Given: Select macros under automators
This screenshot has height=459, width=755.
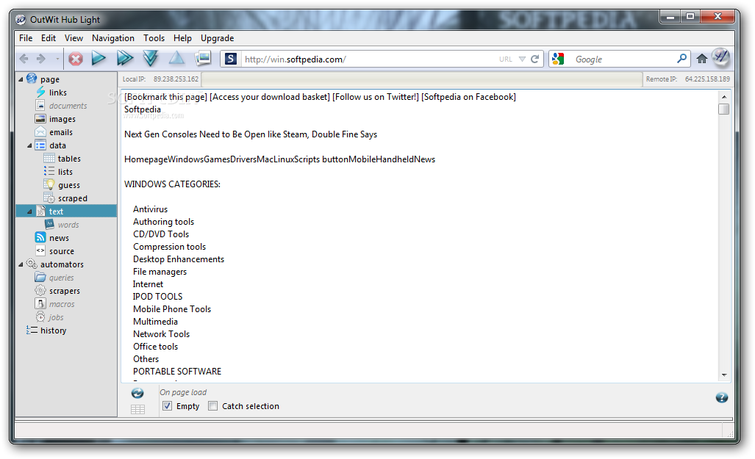Looking at the screenshot, I should tap(62, 304).
